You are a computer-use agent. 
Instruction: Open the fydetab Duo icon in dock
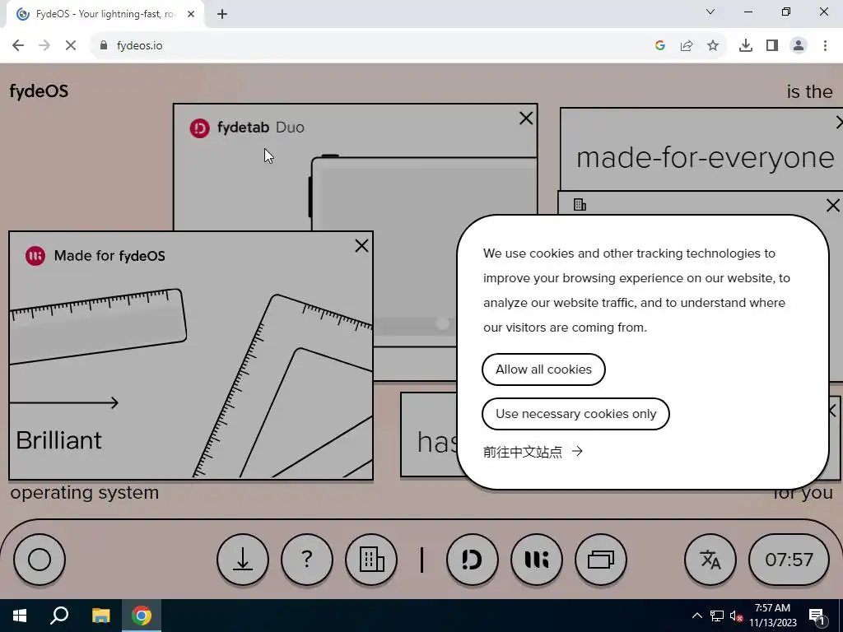[x=472, y=560]
